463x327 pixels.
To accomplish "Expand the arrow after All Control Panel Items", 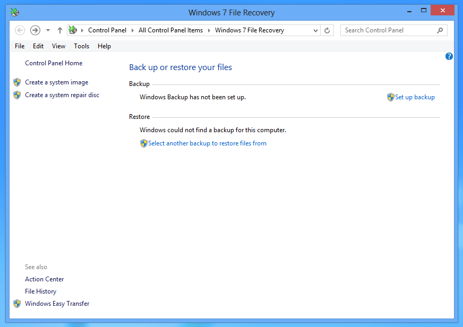I will [x=209, y=30].
